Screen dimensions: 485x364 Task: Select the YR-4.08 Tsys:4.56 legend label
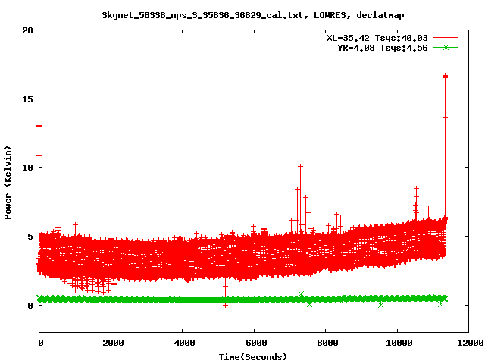pyautogui.click(x=382, y=48)
